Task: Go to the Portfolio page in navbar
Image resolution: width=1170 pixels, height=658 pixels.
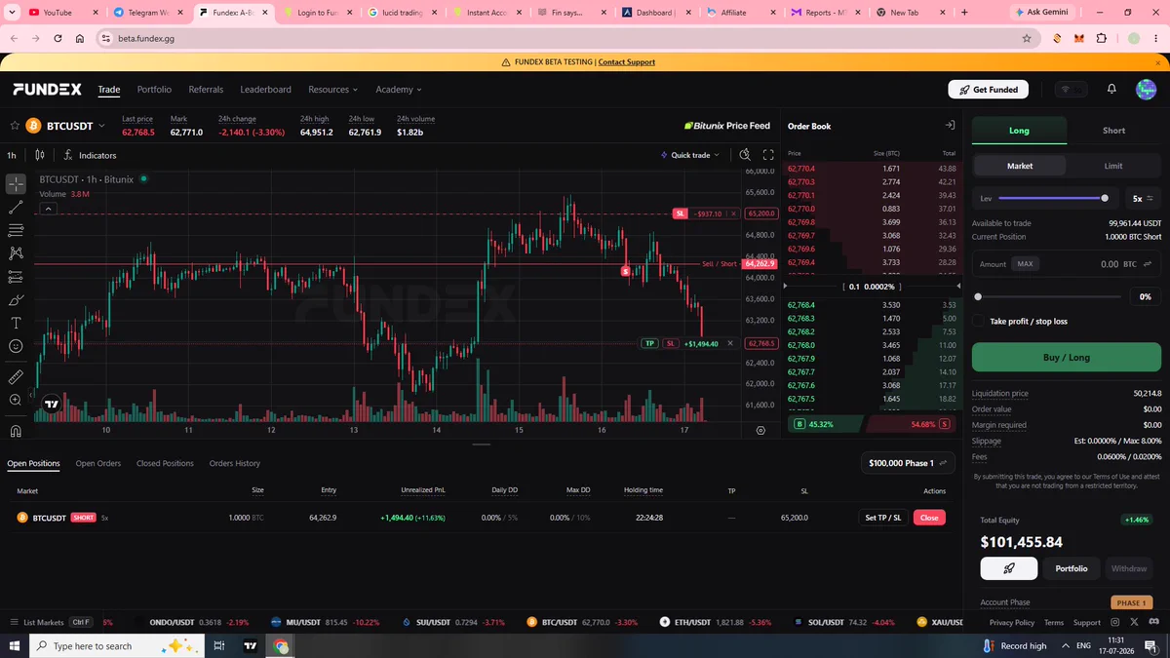Action: point(154,90)
